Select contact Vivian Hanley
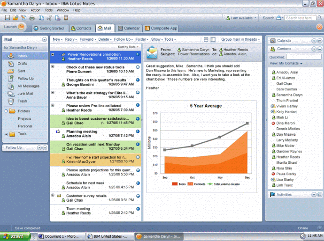The height and width of the screenshot is (241, 324). 287,106
